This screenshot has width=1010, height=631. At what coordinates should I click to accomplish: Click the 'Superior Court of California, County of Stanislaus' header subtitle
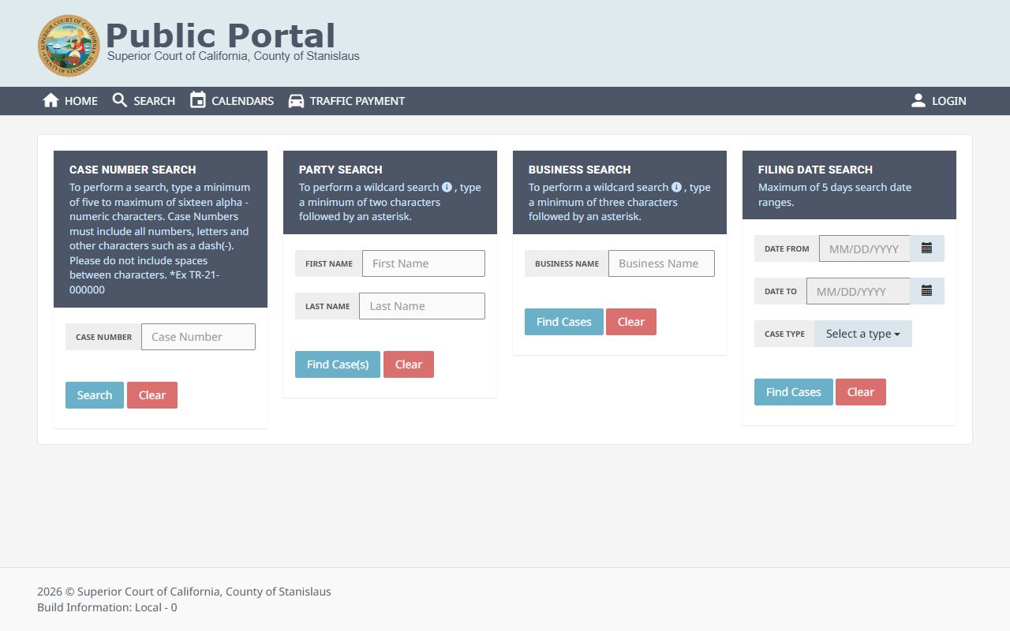(x=234, y=56)
